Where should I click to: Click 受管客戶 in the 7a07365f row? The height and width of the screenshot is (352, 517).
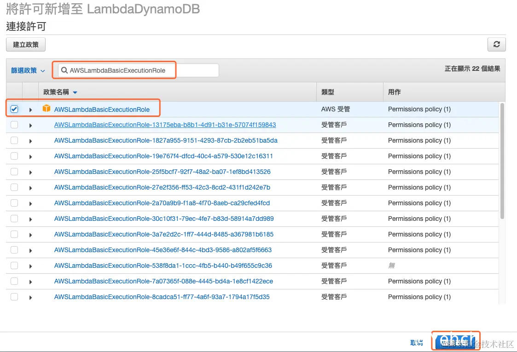[x=334, y=281]
